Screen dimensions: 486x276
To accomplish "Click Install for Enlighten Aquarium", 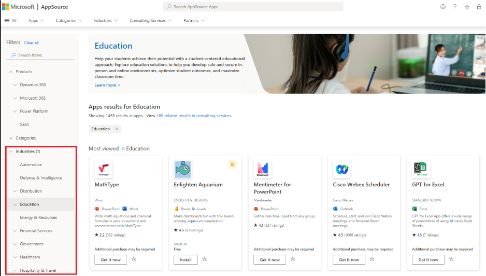I will [x=185, y=260].
